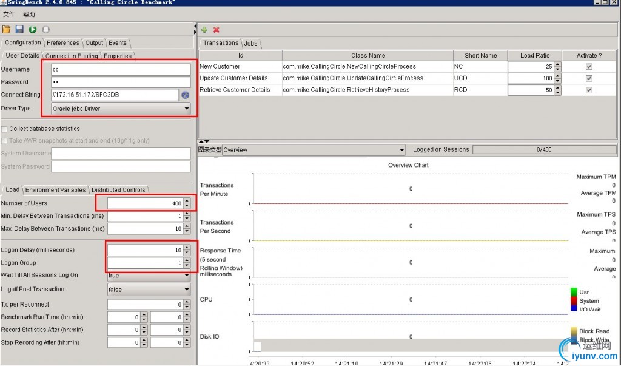
Task: Open the Jobs tab
Action: (x=250, y=43)
